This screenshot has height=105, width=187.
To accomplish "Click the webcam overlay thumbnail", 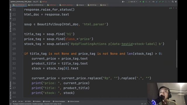I will point(167,94).
